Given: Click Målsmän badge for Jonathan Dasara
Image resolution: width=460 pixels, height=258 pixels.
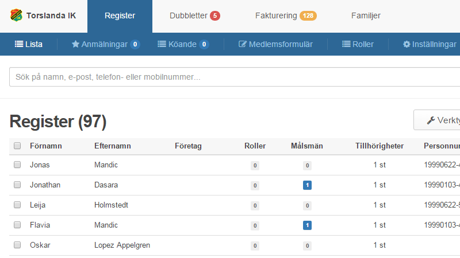Looking at the screenshot, I should click(307, 185).
